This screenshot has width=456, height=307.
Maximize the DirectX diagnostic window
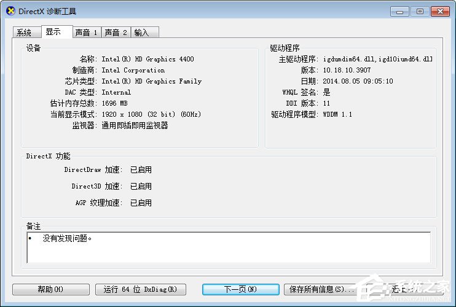tap(420, 12)
